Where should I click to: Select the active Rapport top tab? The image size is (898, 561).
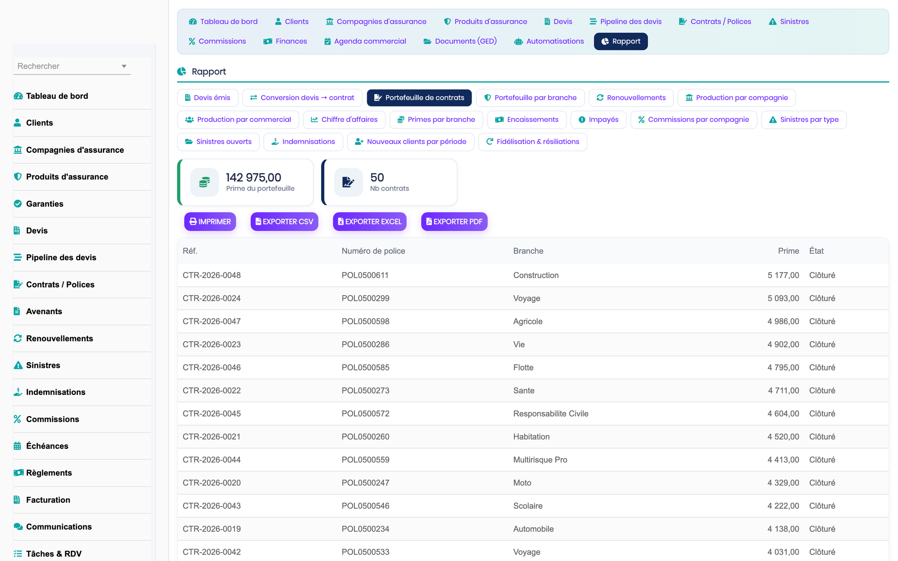(x=621, y=42)
